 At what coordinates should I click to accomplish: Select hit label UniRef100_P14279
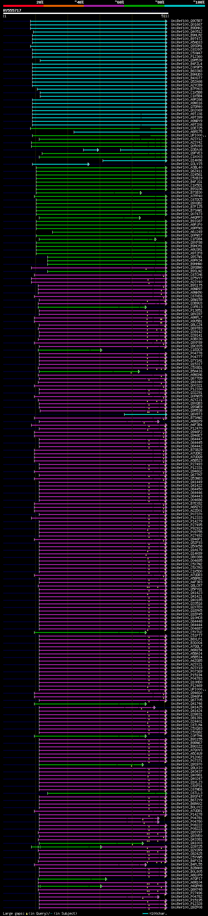187,521
